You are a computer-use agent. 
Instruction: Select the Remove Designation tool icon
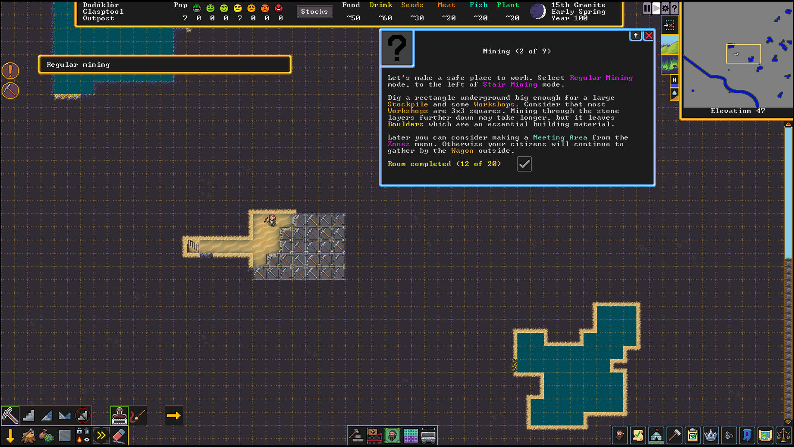[118, 435]
